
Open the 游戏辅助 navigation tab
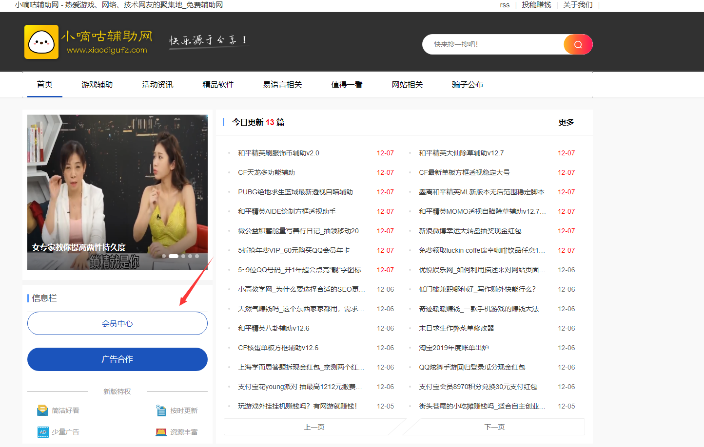[x=97, y=85]
